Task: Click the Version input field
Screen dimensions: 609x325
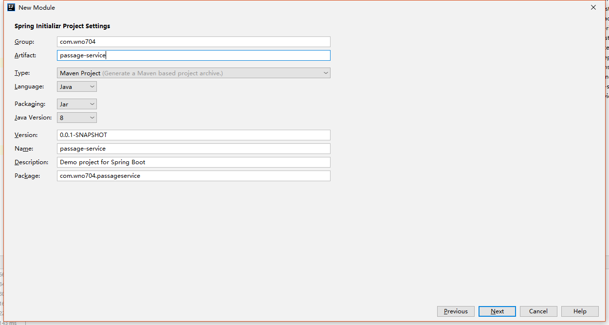Action: pos(193,135)
